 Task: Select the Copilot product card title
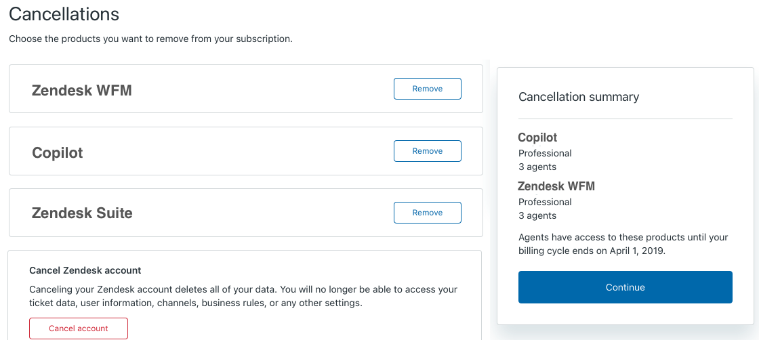point(58,152)
